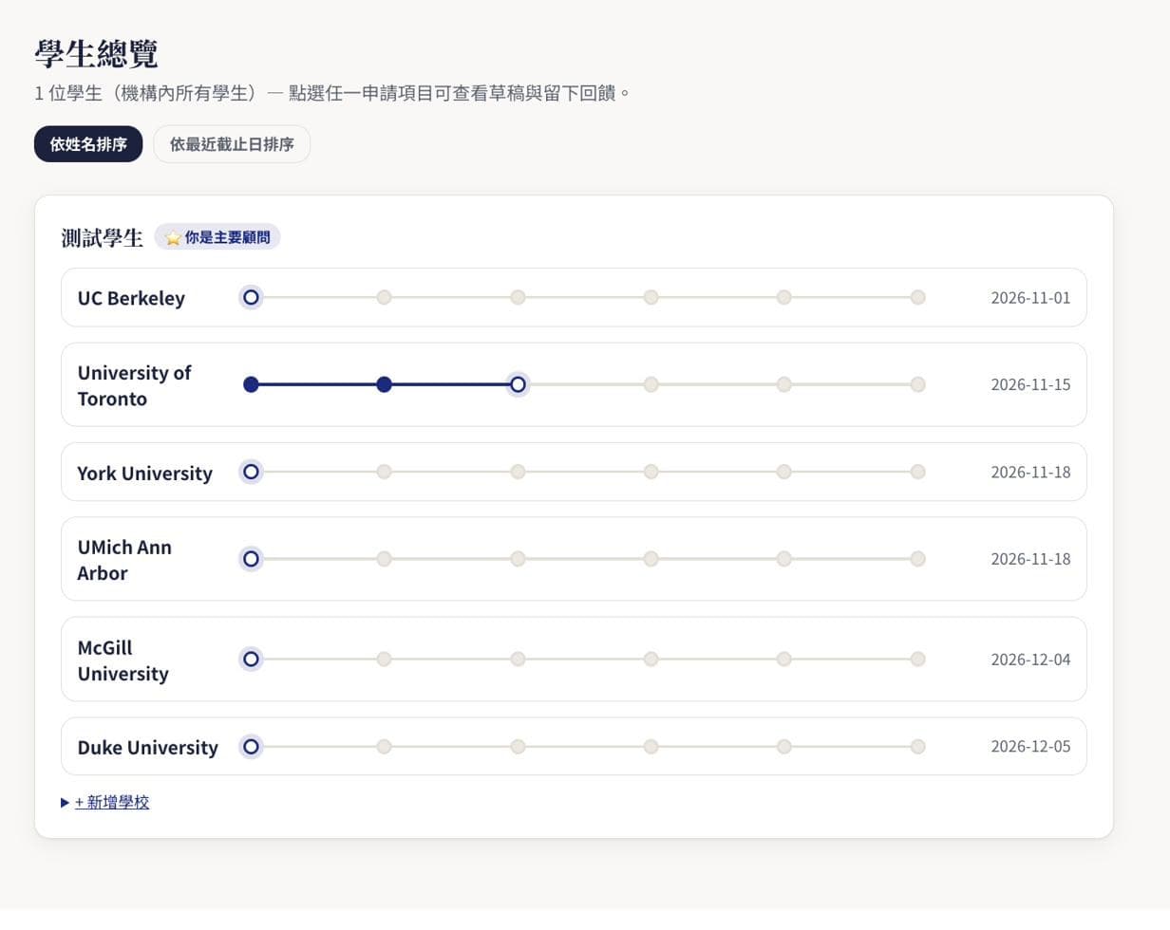The width and height of the screenshot is (1170, 930).
Task: Open the UMich Ann Arbor application
Action: click(x=574, y=559)
